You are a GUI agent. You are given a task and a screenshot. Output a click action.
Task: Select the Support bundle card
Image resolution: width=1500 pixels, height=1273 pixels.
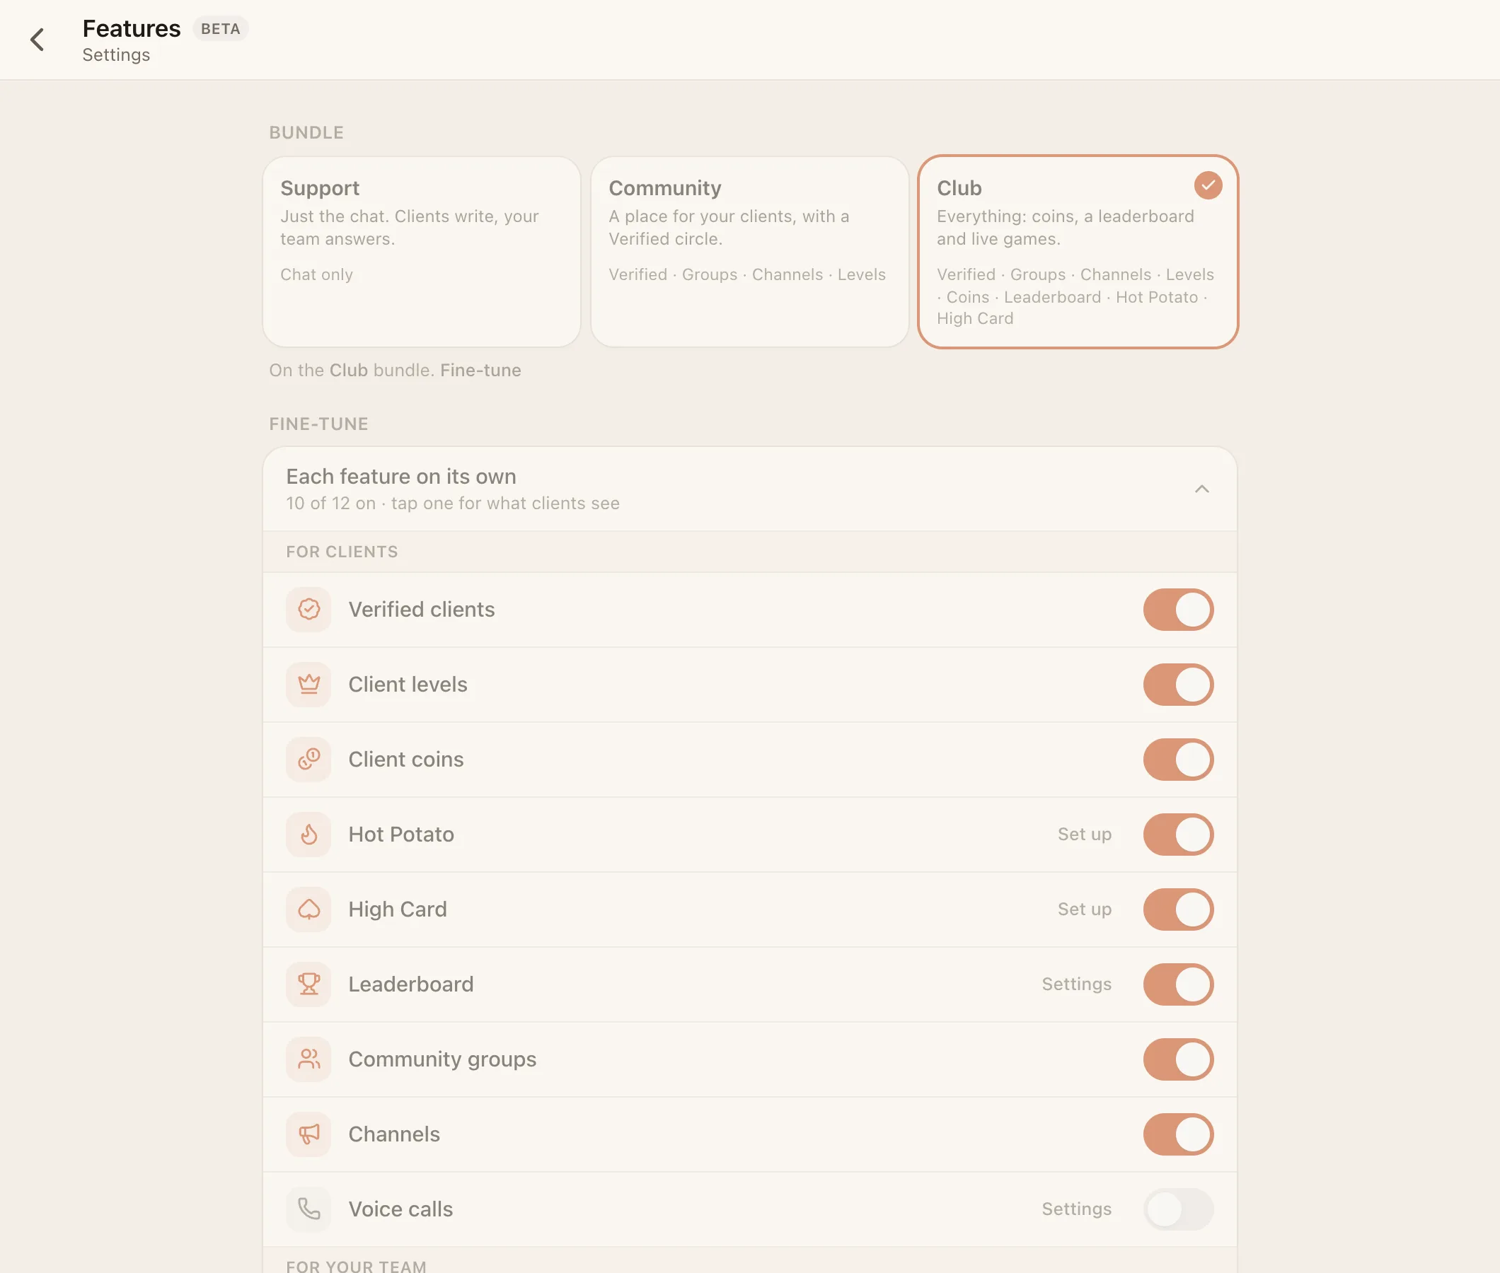pyautogui.click(x=422, y=252)
